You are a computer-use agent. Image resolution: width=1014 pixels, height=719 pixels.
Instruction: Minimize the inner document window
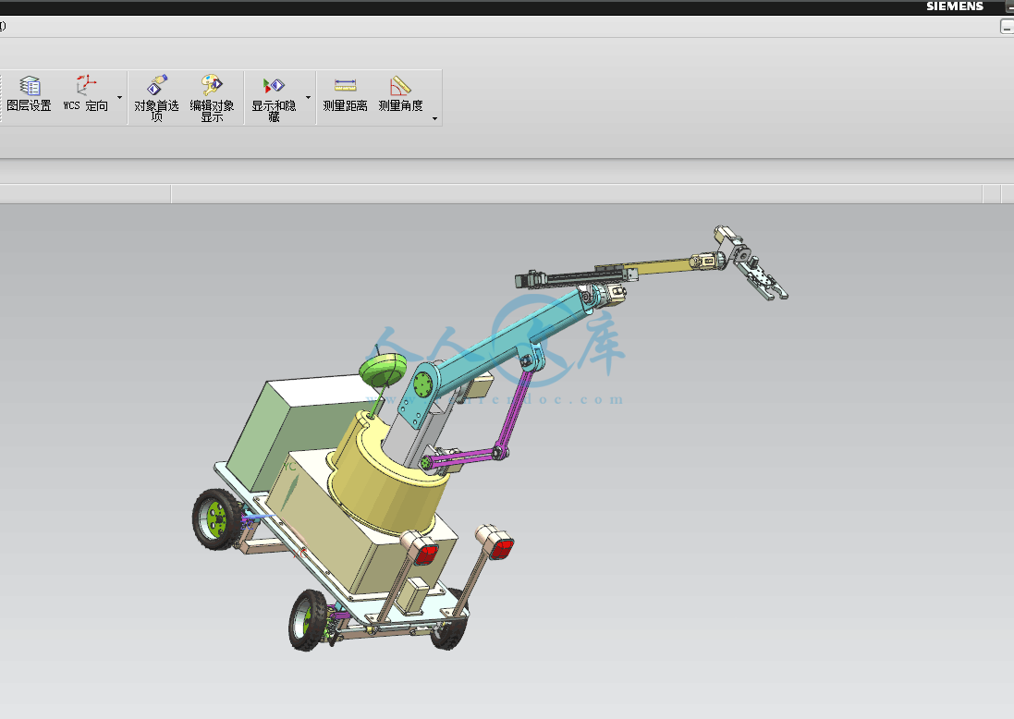coord(1007,28)
